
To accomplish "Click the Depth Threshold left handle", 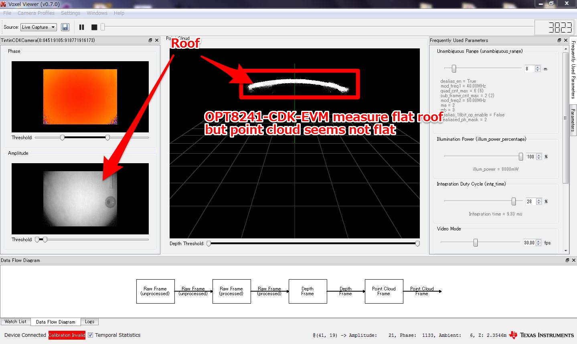I will tap(209, 244).
